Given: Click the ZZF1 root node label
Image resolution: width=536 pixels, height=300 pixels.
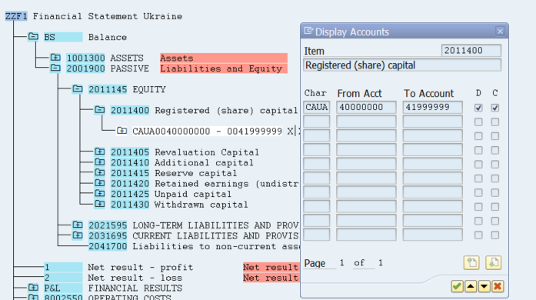Looking at the screenshot, I should pyautogui.click(x=16, y=16).
